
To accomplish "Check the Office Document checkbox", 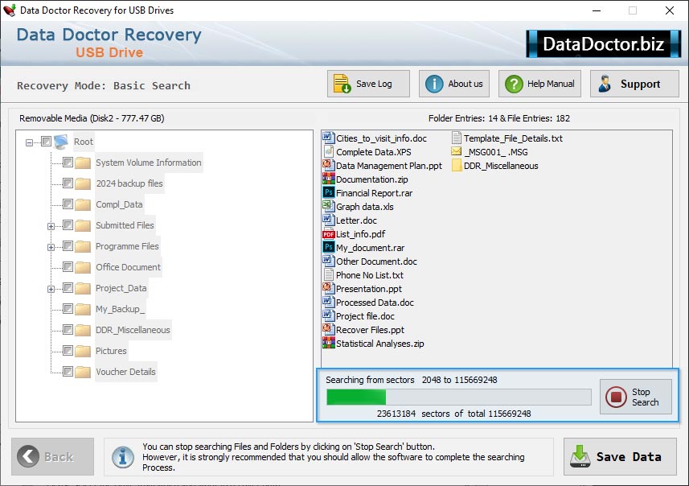I will pyautogui.click(x=68, y=267).
